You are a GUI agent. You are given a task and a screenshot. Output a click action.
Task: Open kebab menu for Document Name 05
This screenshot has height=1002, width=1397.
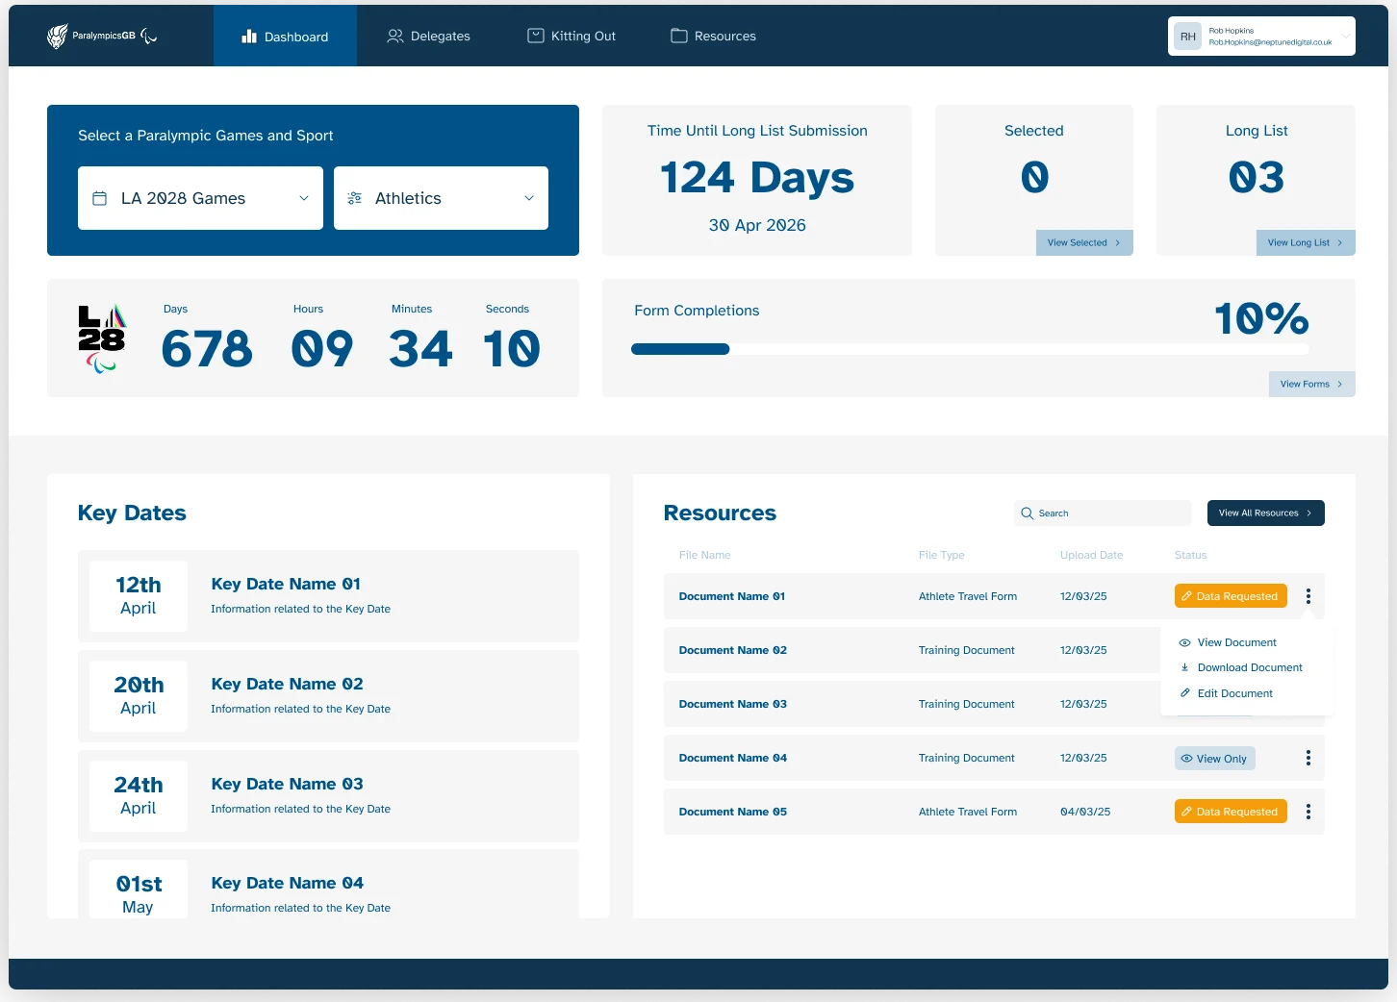tap(1308, 812)
